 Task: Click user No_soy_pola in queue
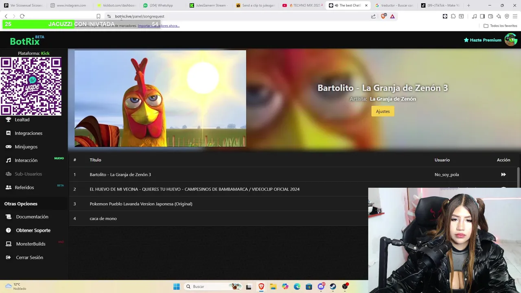point(447,175)
